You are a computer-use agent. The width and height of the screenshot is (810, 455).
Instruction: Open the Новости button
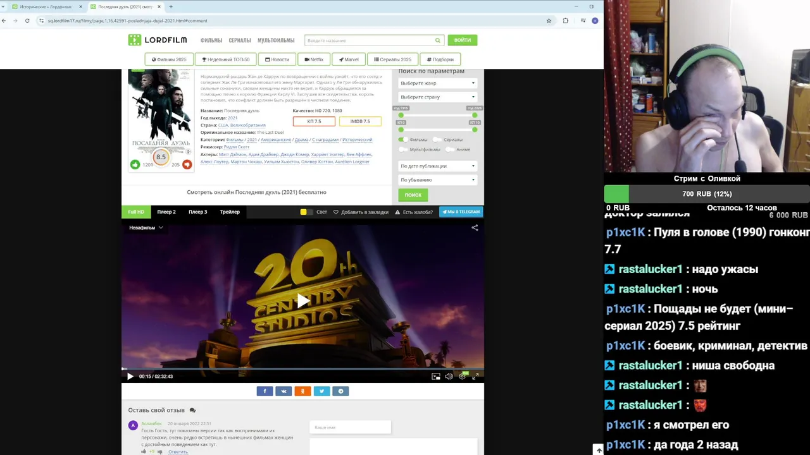pos(277,59)
